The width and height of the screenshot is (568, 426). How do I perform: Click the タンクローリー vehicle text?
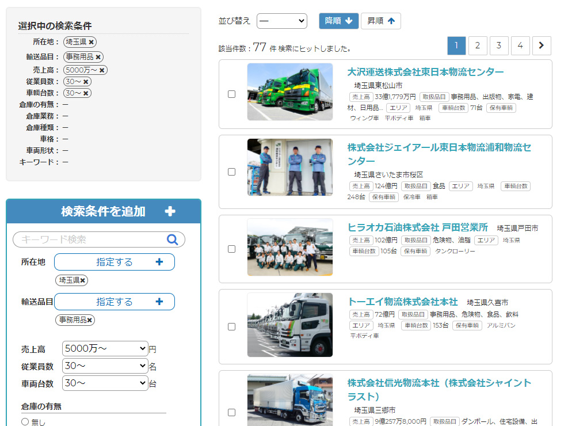pos(455,251)
